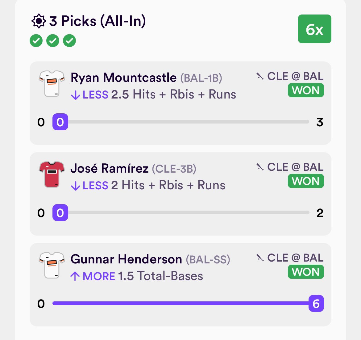Click the gear icon beside 3 Picks
The width and height of the screenshot is (361, 340).
[x=39, y=21]
